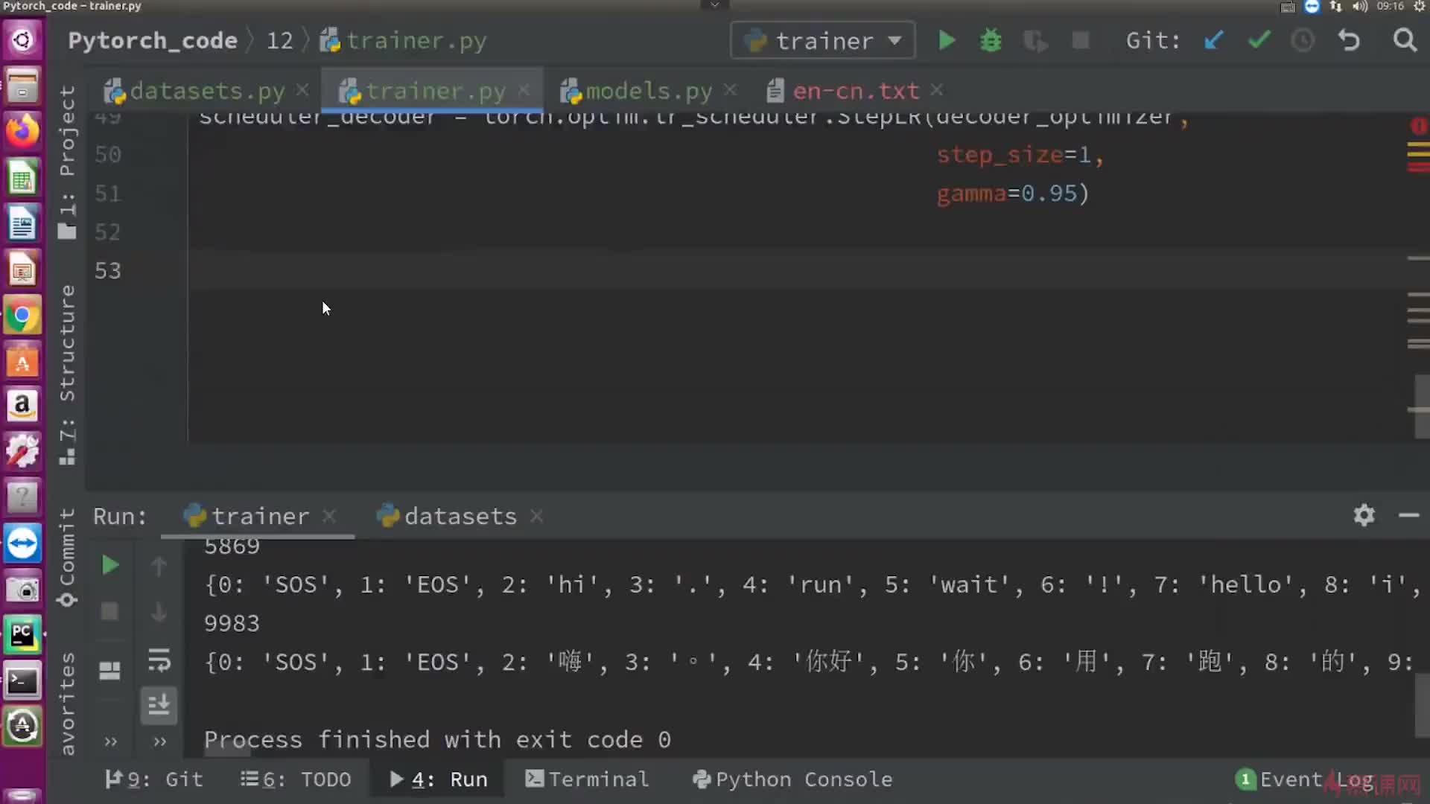Click the up arrow in Run console

pos(159,566)
